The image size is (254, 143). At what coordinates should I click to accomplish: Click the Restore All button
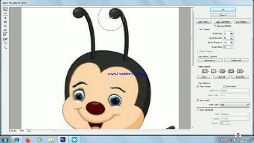tap(236, 60)
